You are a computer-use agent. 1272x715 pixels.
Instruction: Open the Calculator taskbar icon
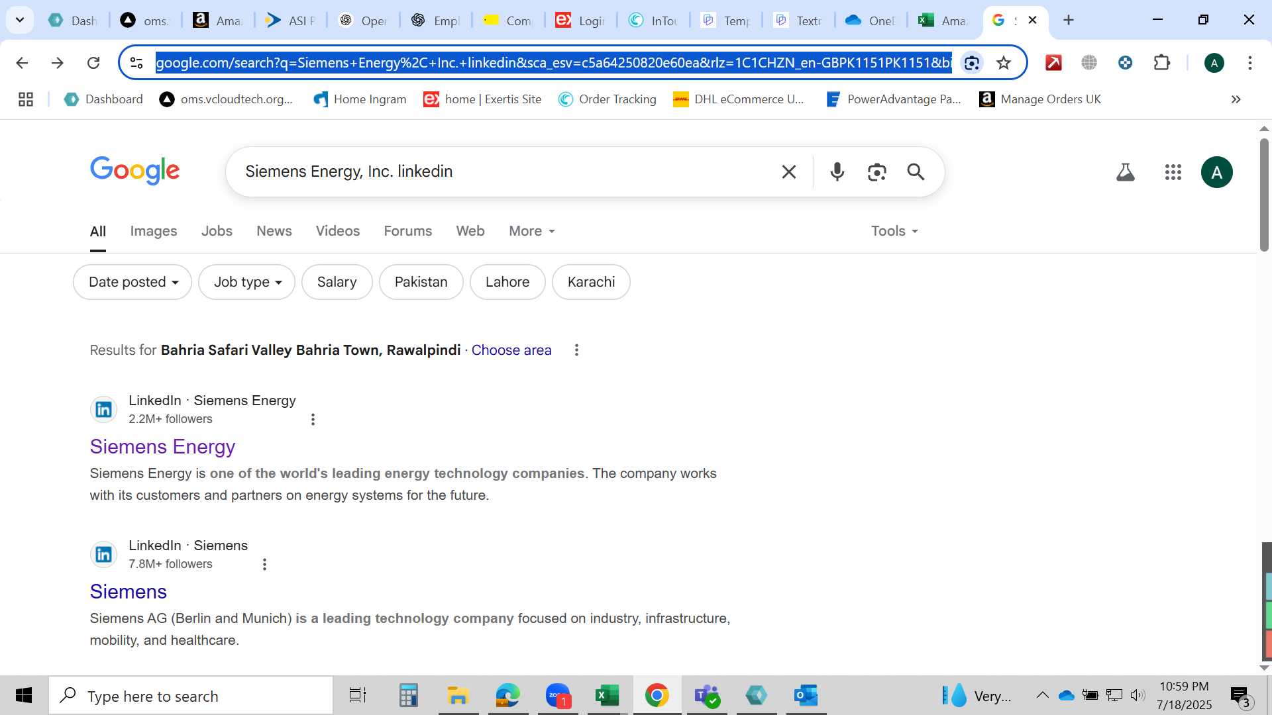(408, 696)
